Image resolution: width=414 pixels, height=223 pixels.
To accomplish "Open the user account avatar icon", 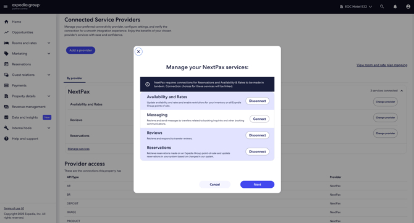I will click(x=408, y=7).
